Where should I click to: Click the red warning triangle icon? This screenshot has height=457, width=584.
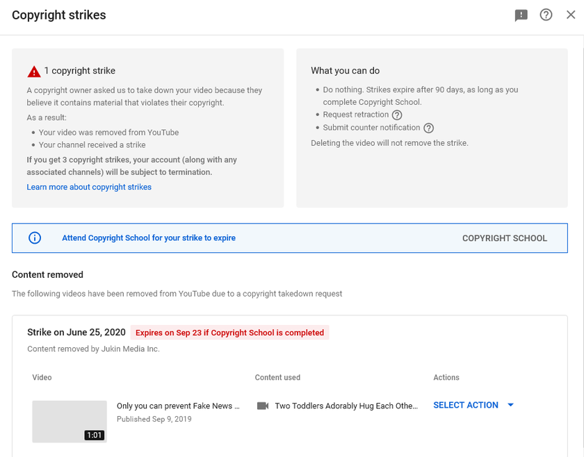pos(34,71)
